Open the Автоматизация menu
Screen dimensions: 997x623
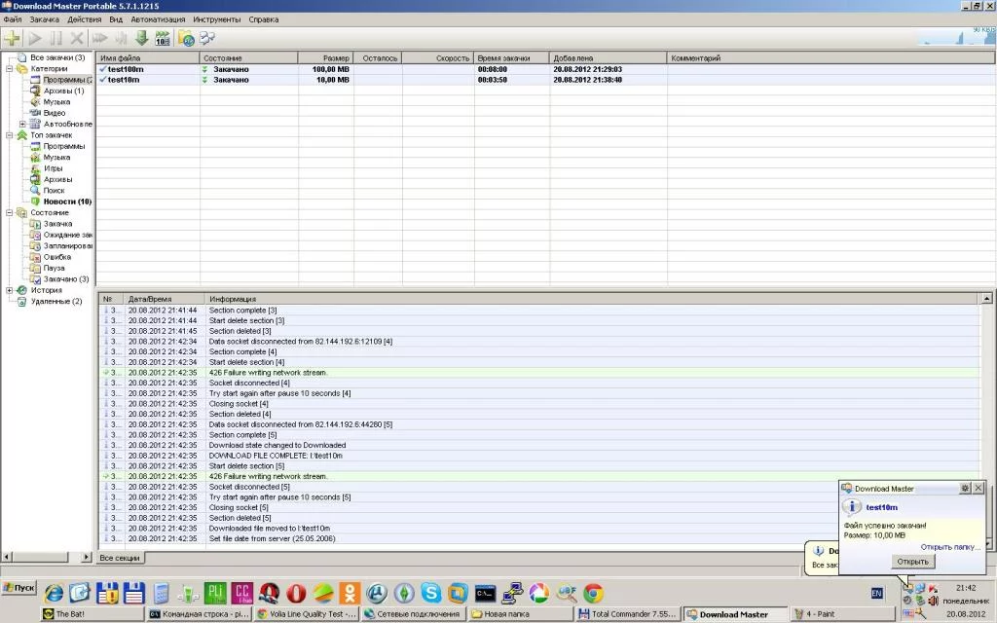[158, 19]
